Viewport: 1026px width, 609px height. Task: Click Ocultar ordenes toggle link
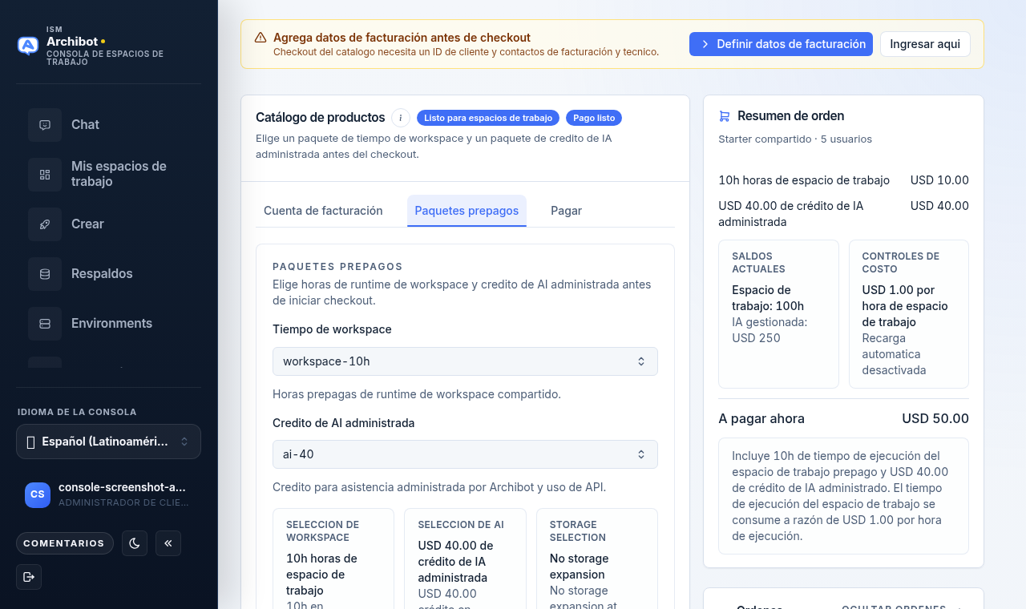(903, 608)
